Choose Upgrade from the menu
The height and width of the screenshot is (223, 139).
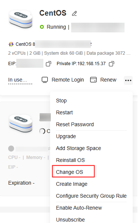pyautogui.click(x=66, y=136)
